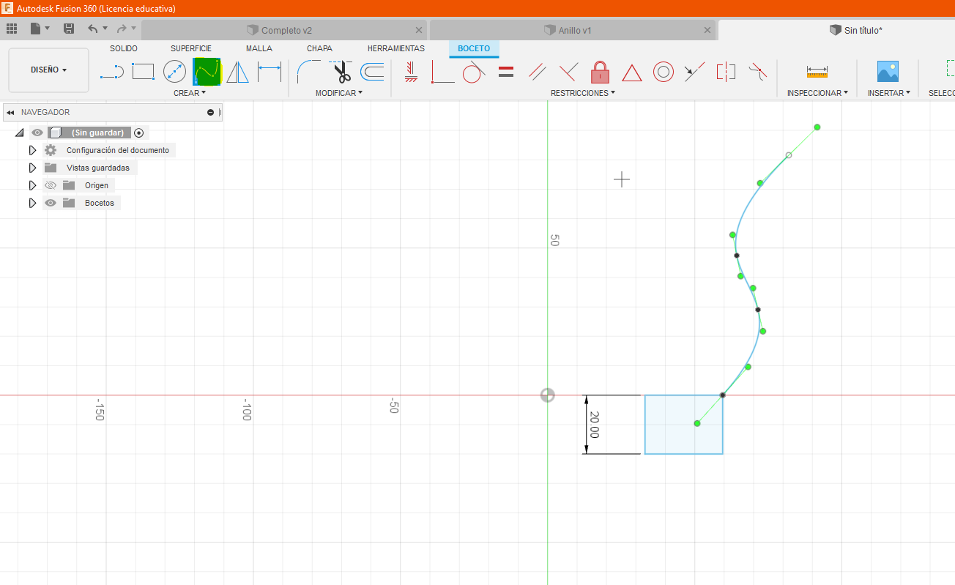Start the Sketch Dimension tool
Viewport: 955px width, 585px height.
coord(270,72)
